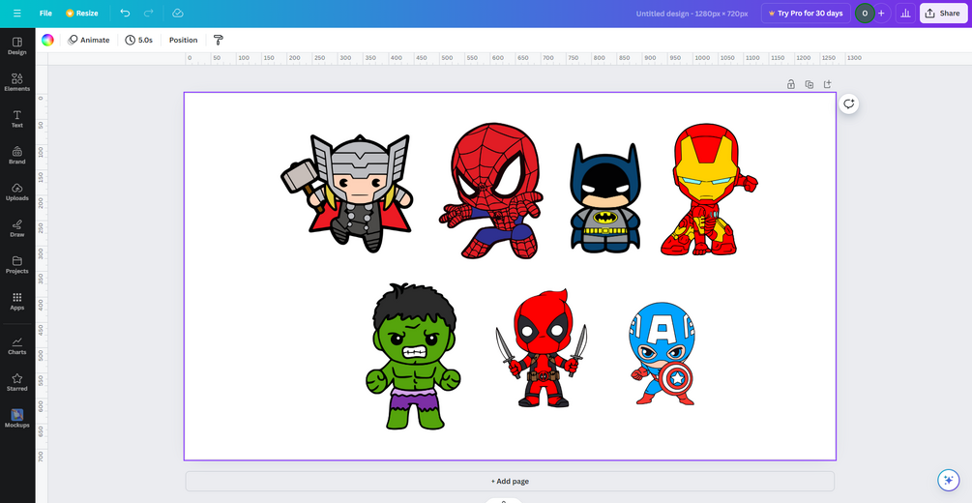
Task: Redo the last action
Action: (149, 13)
